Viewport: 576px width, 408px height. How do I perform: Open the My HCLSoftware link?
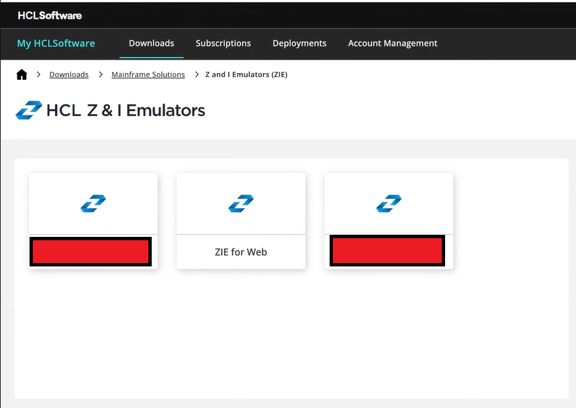56,44
